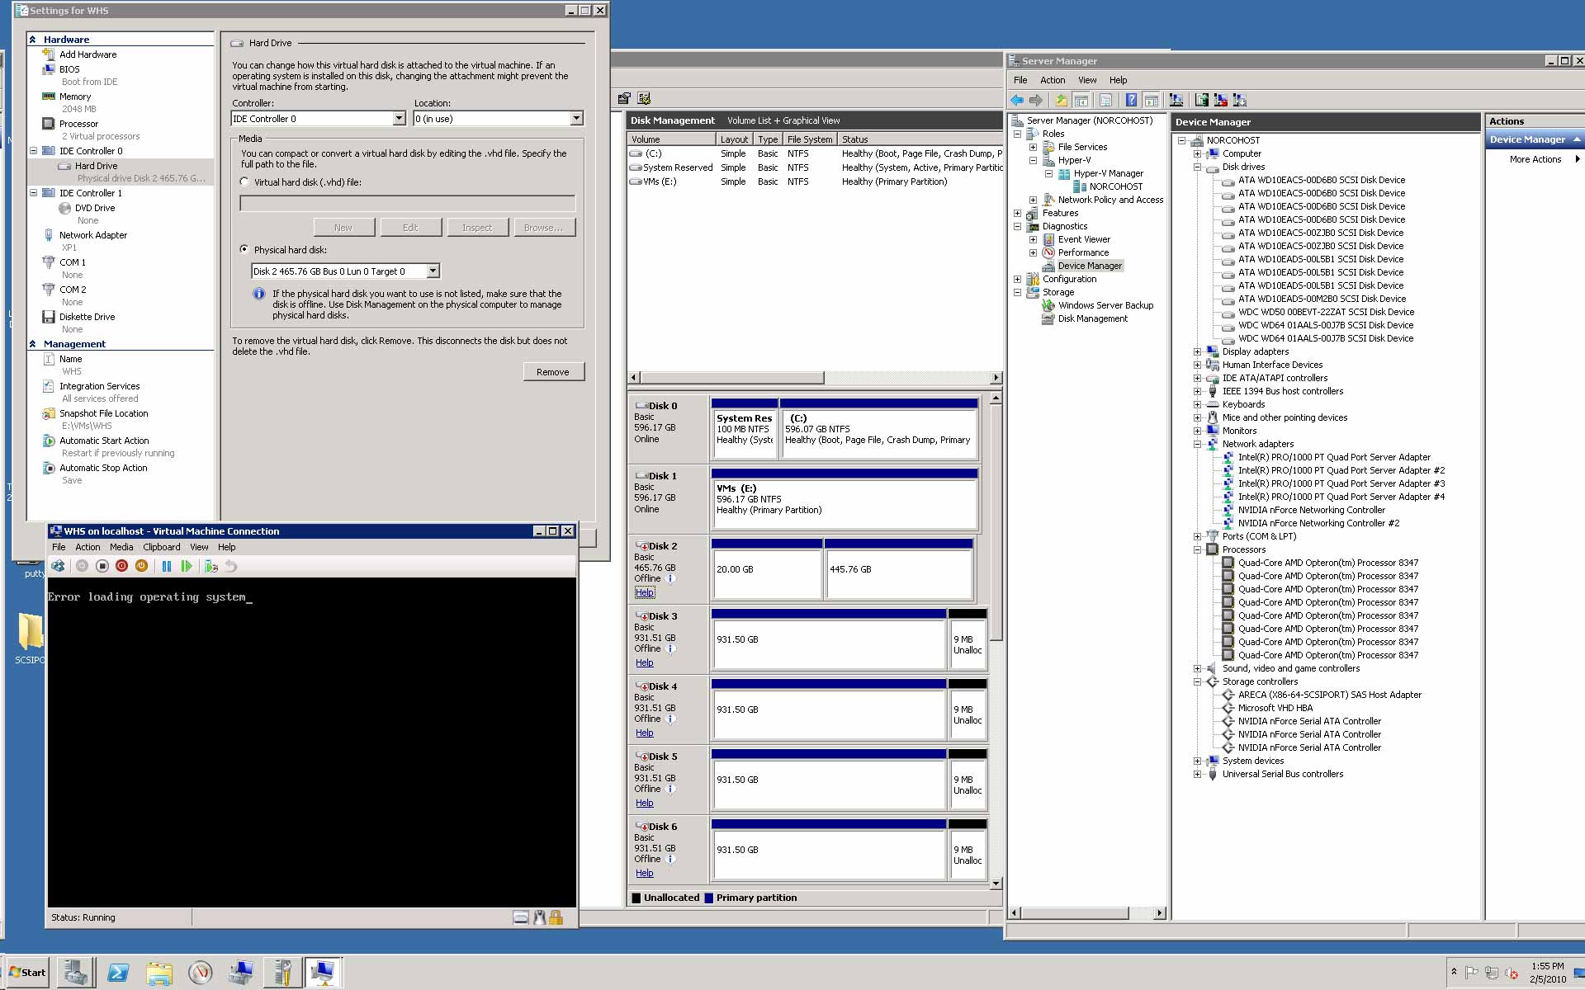Select the Physical hard disk radio option
The image size is (1585, 990).
click(244, 249)
